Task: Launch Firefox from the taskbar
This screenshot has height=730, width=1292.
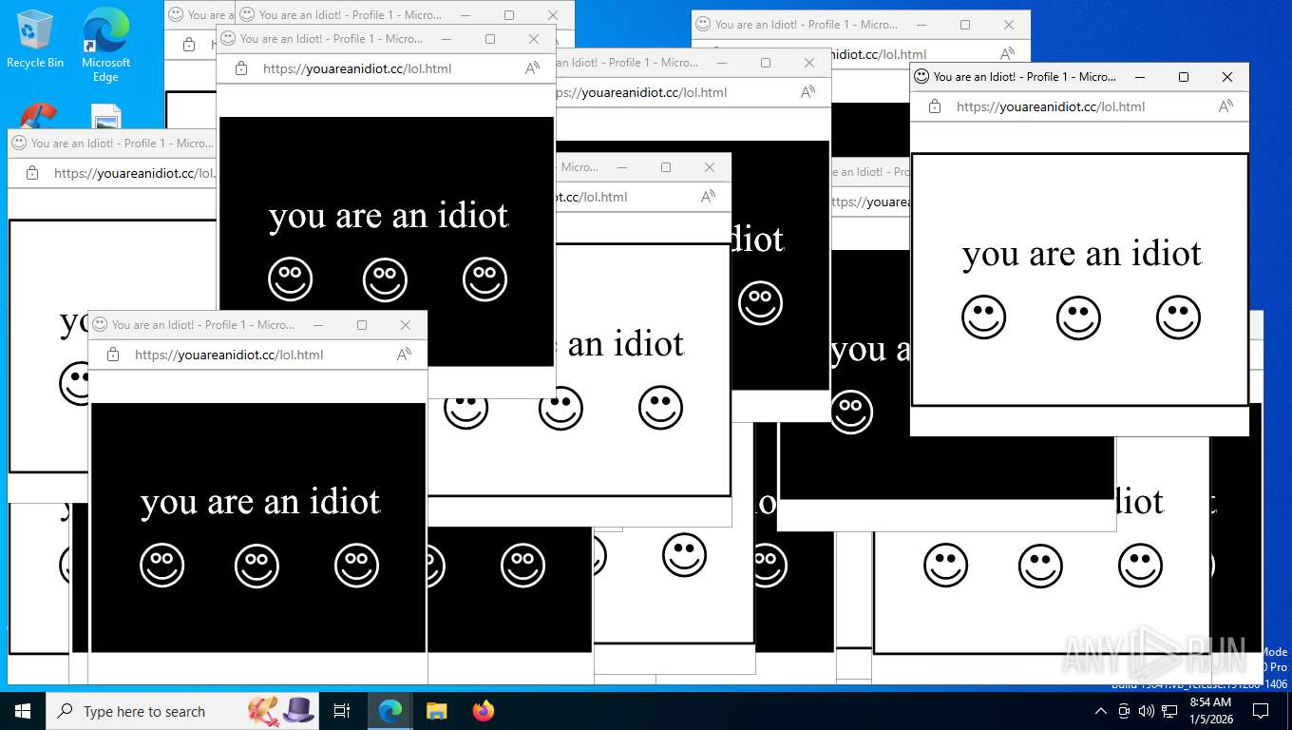Action: tap(484, 711)
